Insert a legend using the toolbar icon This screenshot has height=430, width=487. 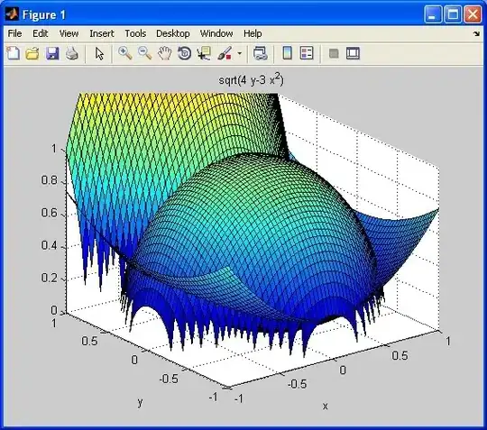307,53
